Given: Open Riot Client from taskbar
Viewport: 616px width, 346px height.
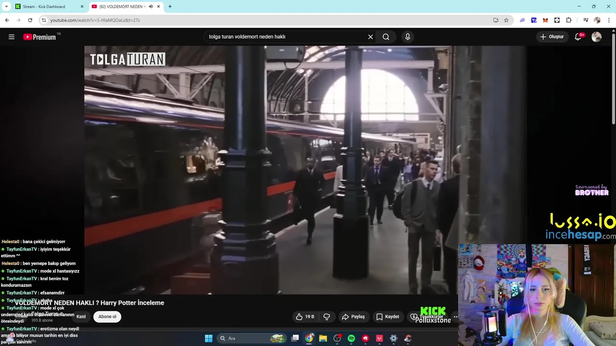Looking at the screenshot, I should [x=365, y=338].
